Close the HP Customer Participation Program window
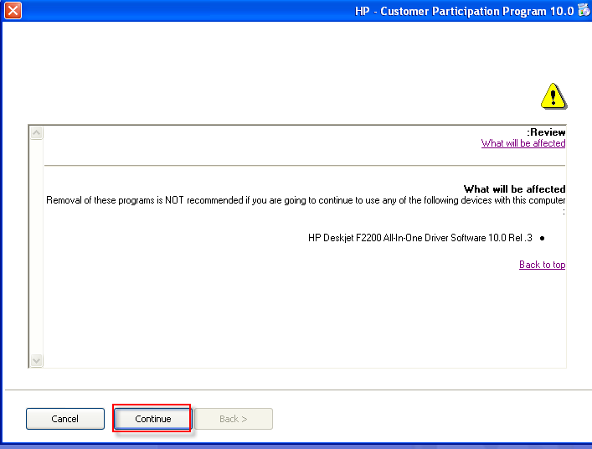 (x=13, y=10)
